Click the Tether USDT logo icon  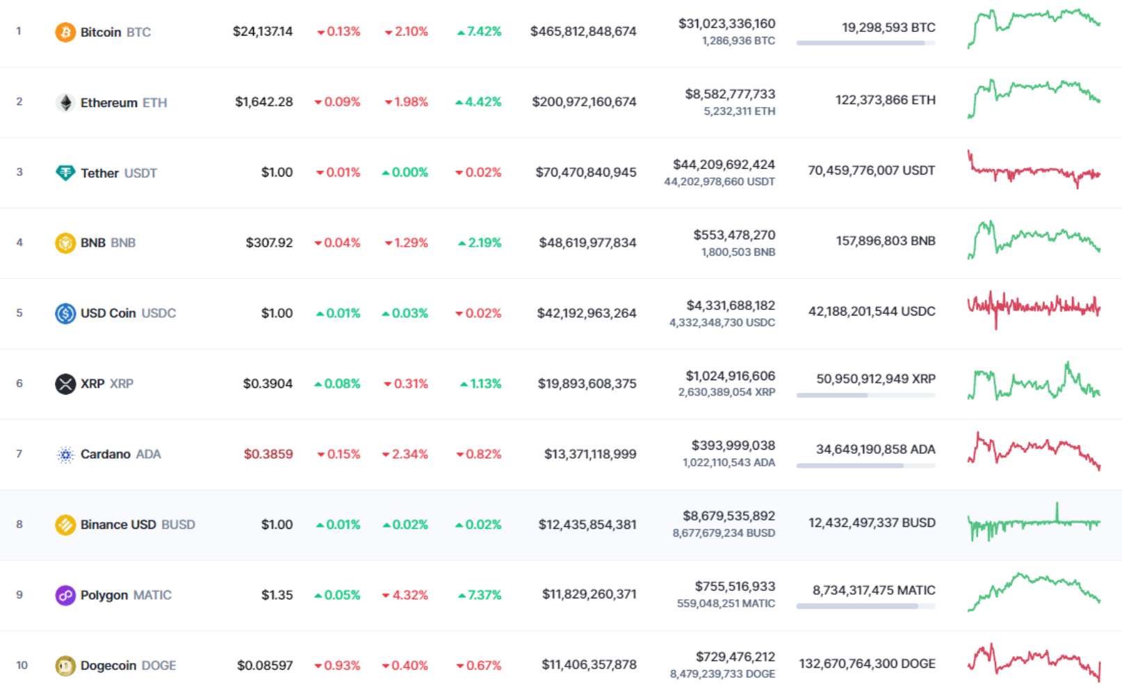(x=65, y=173)
